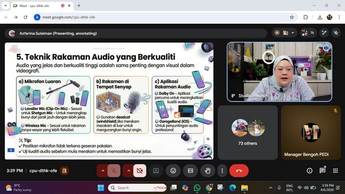This screenshot has height=194, width=345.
Task: Open the Windows Start menu
Action: 101,188
